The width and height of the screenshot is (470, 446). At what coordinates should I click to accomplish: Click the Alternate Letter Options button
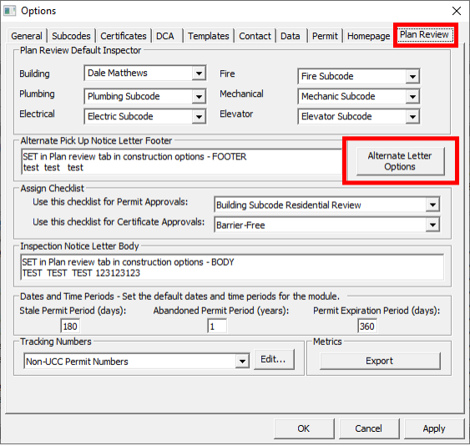pos(400,161)
